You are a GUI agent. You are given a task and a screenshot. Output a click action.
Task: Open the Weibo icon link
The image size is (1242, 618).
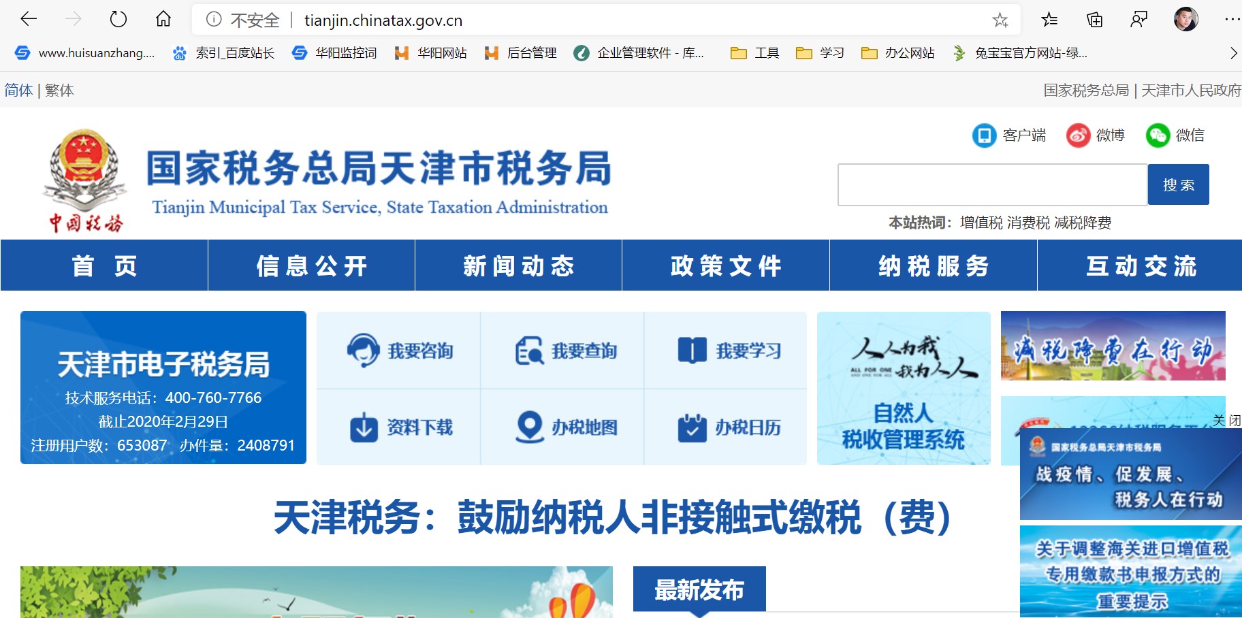tap(1078, 135)
